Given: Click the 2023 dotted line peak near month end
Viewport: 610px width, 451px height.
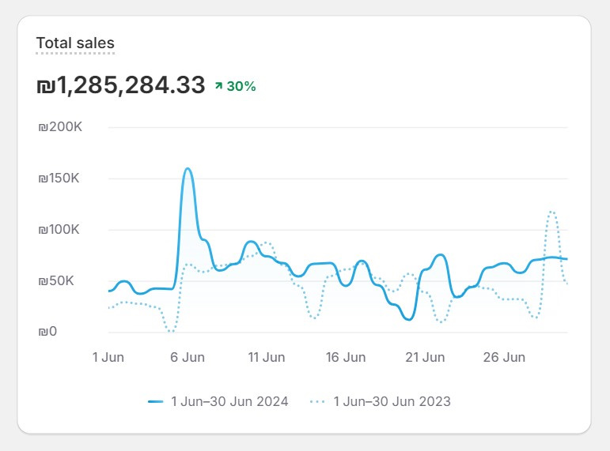Looking at the screenshot, I should [552, 212].
